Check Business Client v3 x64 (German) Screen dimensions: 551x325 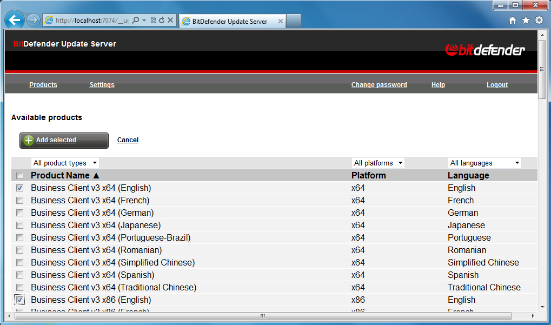[19, 213]
